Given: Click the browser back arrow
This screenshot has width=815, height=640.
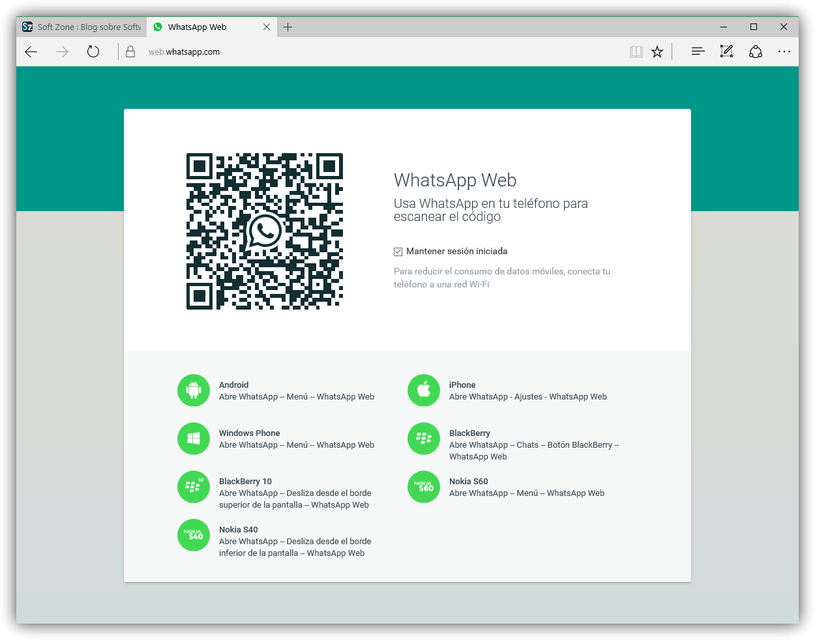Looking at the screenshot, I should tap(31, 51).
